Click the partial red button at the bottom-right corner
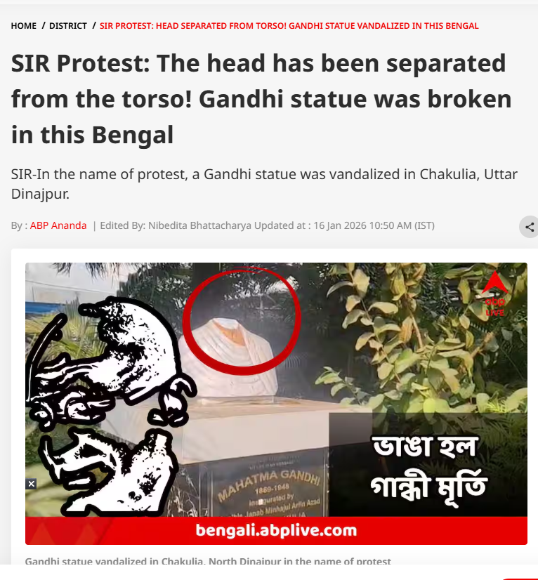 520,579
